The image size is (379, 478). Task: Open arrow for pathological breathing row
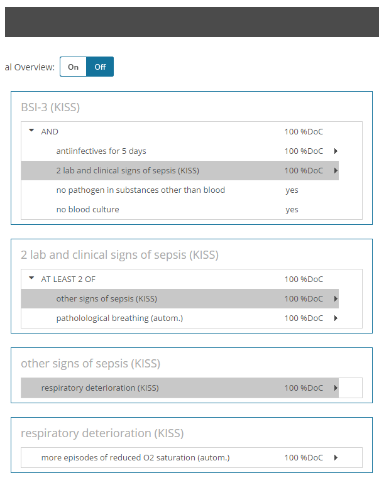(336, 318)
